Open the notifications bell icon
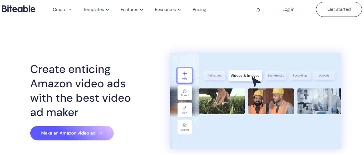Screen dimensions: 364x155 [258, 10]
